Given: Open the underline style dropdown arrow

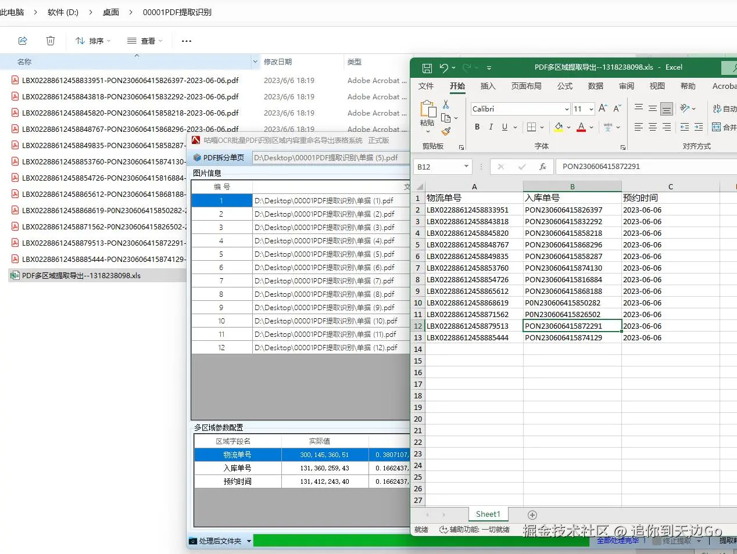Looking at the screenshot, I should 515,127.
